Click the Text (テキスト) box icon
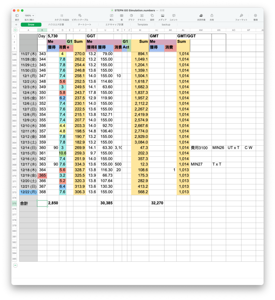Viewport: 275px width, 300px height. 142,16
